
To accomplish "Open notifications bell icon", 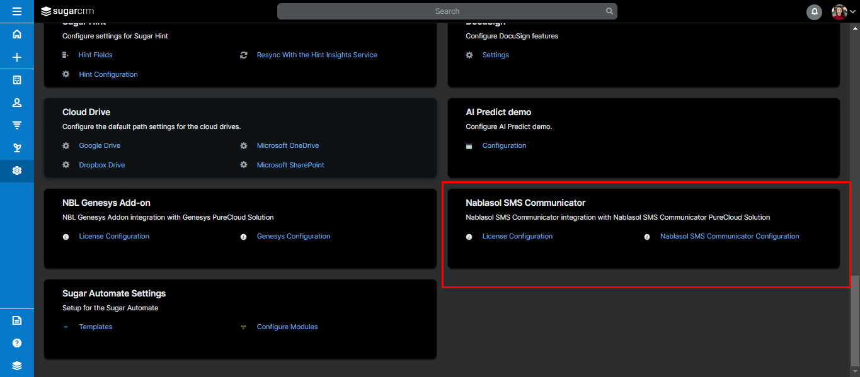I will [815, 12].
